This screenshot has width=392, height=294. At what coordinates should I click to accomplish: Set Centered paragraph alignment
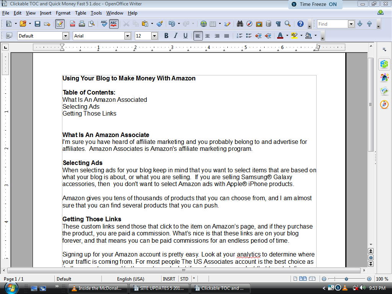click(x=207, y=36)
